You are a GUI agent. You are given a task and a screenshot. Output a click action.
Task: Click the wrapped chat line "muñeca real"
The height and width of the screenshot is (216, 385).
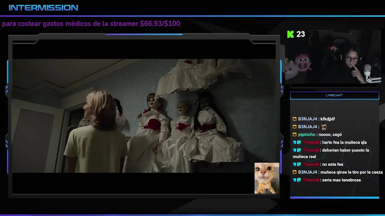(304, 157)
